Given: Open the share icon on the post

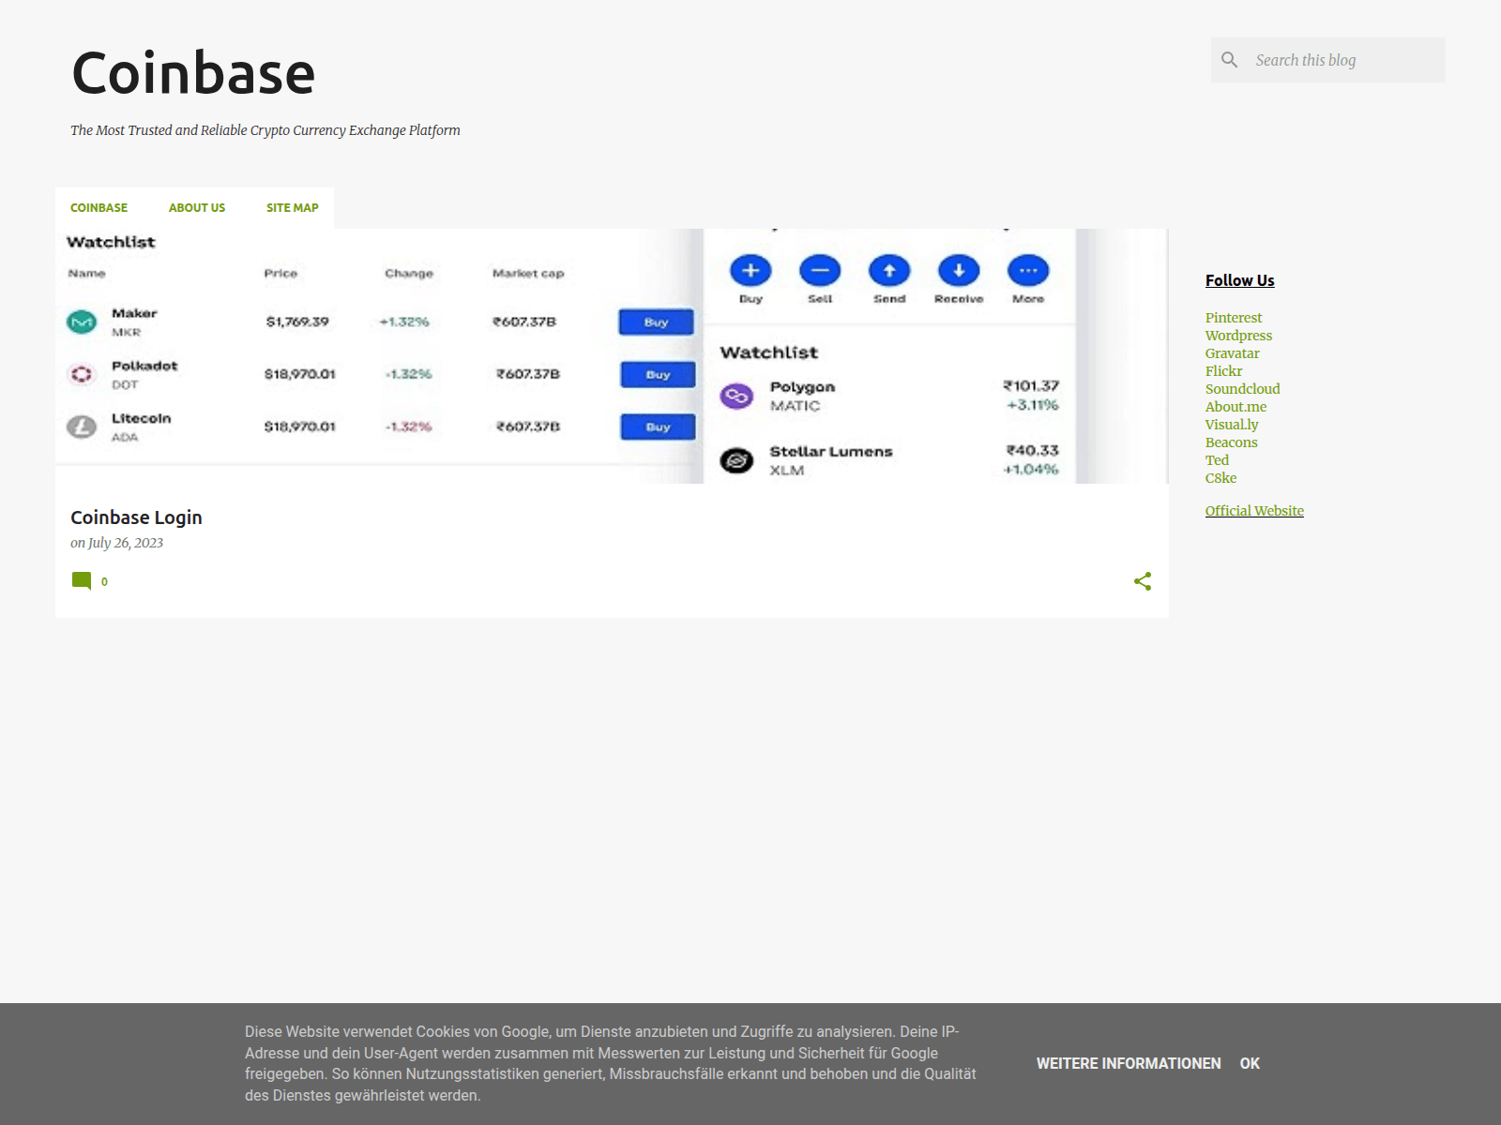Looking at the screenshot, I should pos(1143,581).
